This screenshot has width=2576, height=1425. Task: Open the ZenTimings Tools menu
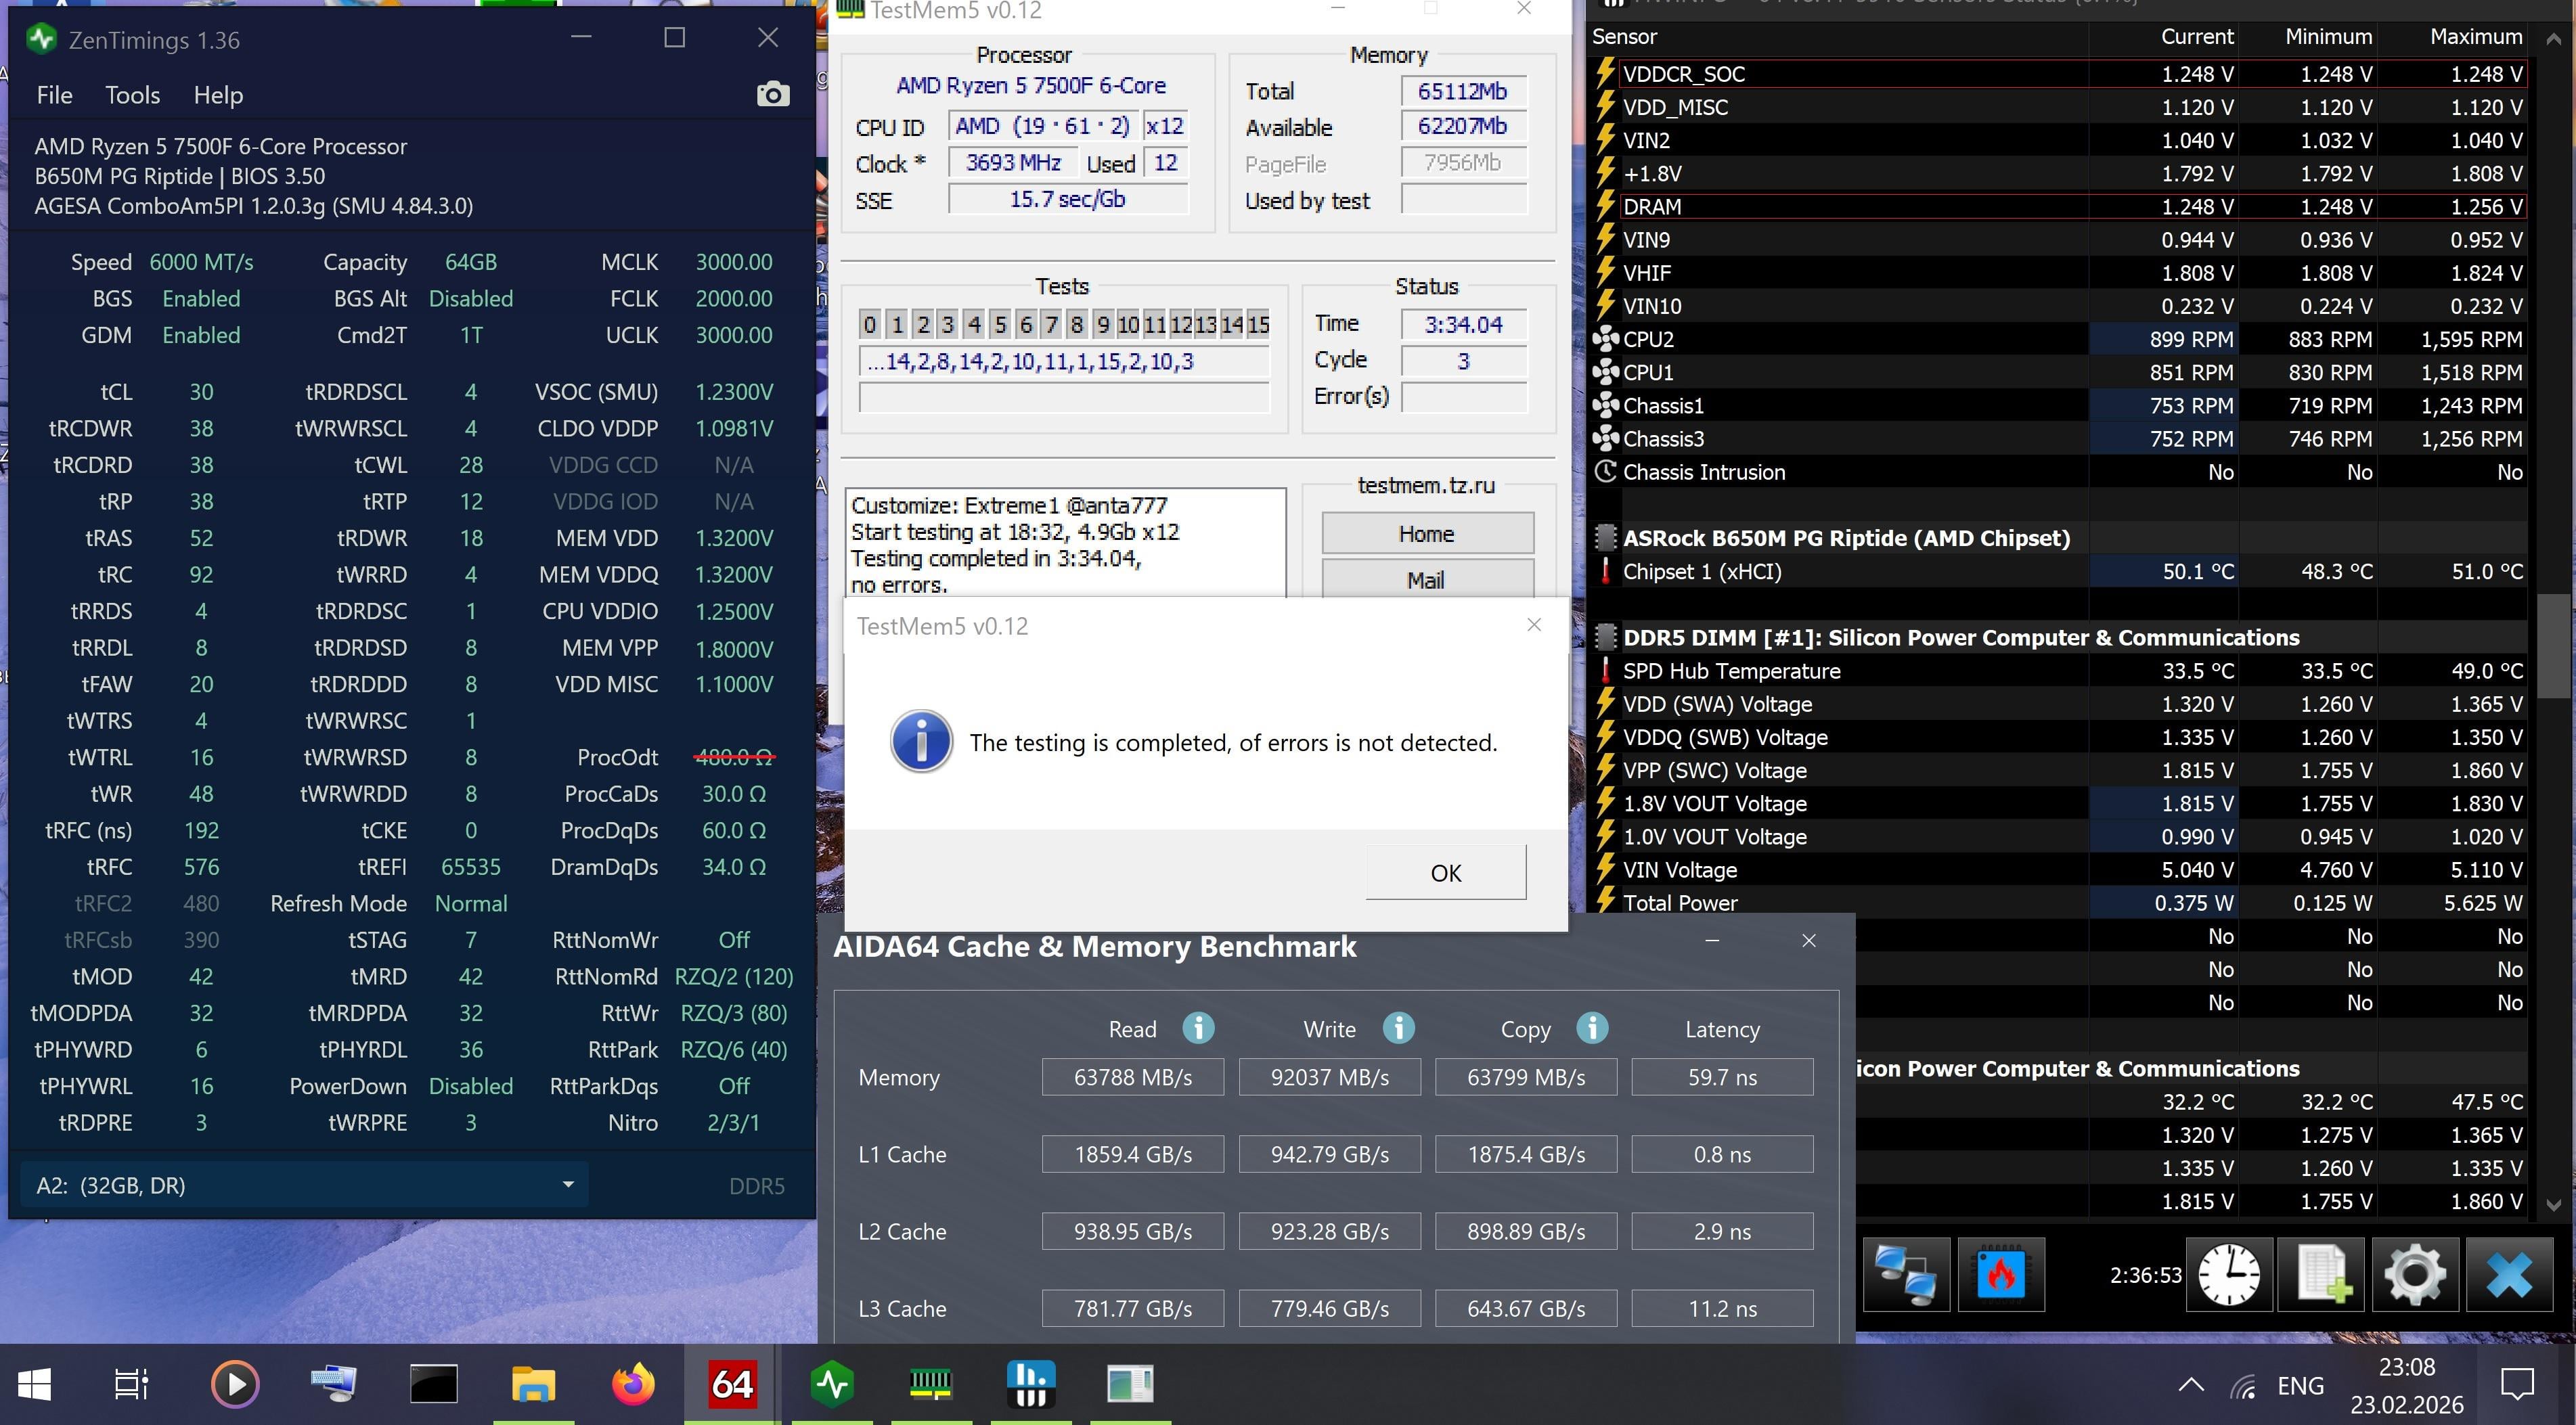click(x=132, y=95)
